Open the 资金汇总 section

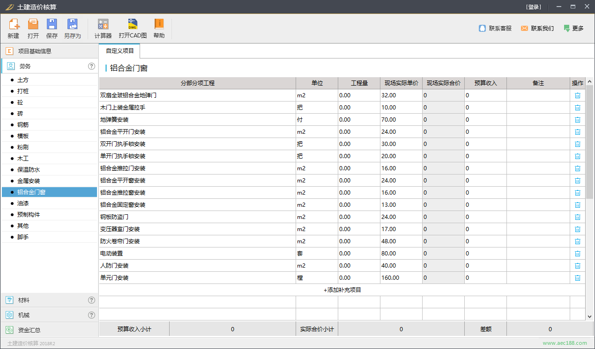[29, 330]
